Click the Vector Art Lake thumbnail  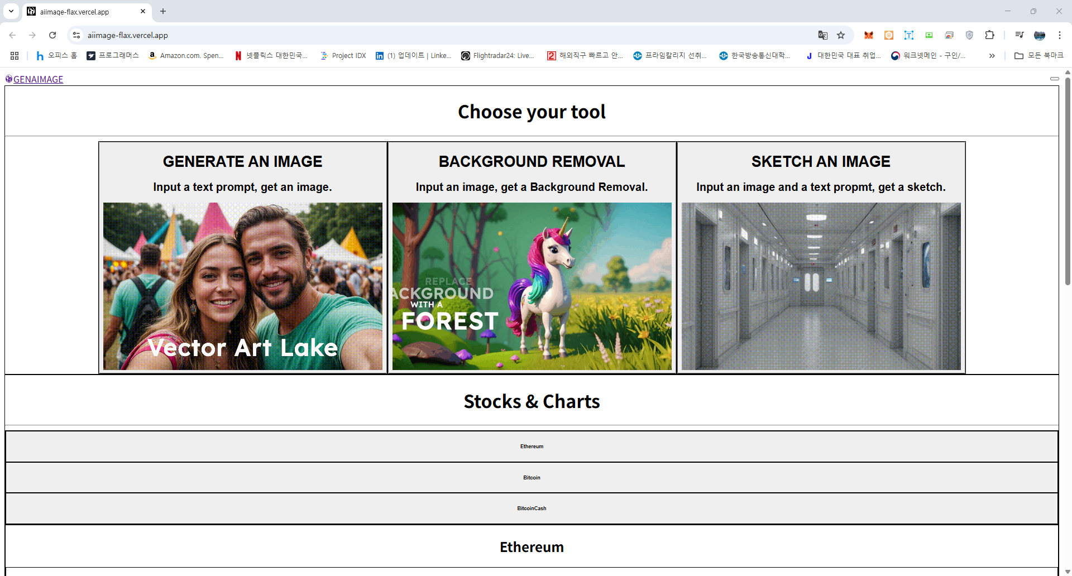[243, 286]
